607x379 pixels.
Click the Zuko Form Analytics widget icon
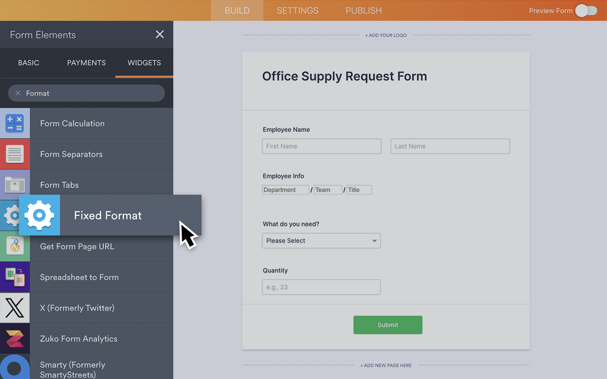(x=15, y=338)
